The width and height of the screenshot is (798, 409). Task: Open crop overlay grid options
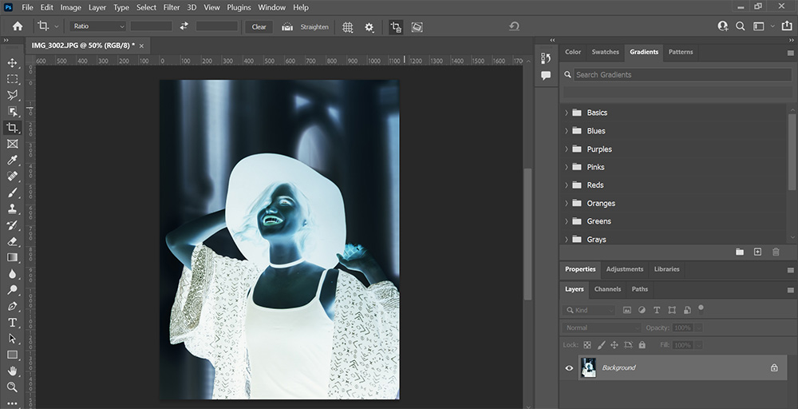tap(348, 26)
